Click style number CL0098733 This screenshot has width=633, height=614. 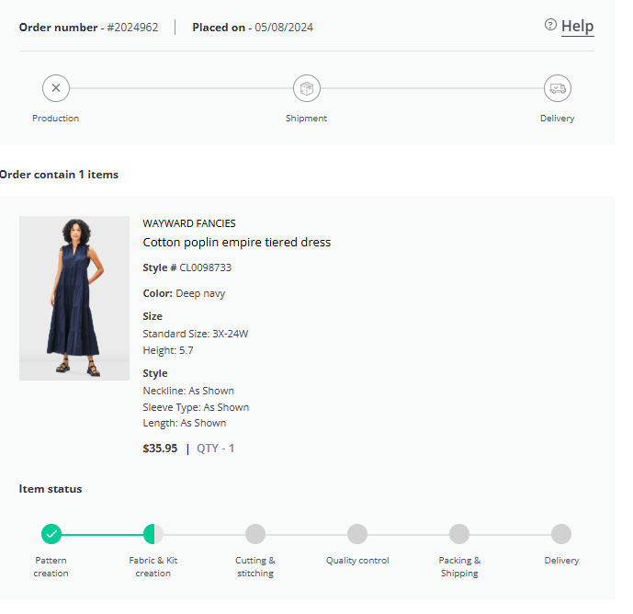206,267
